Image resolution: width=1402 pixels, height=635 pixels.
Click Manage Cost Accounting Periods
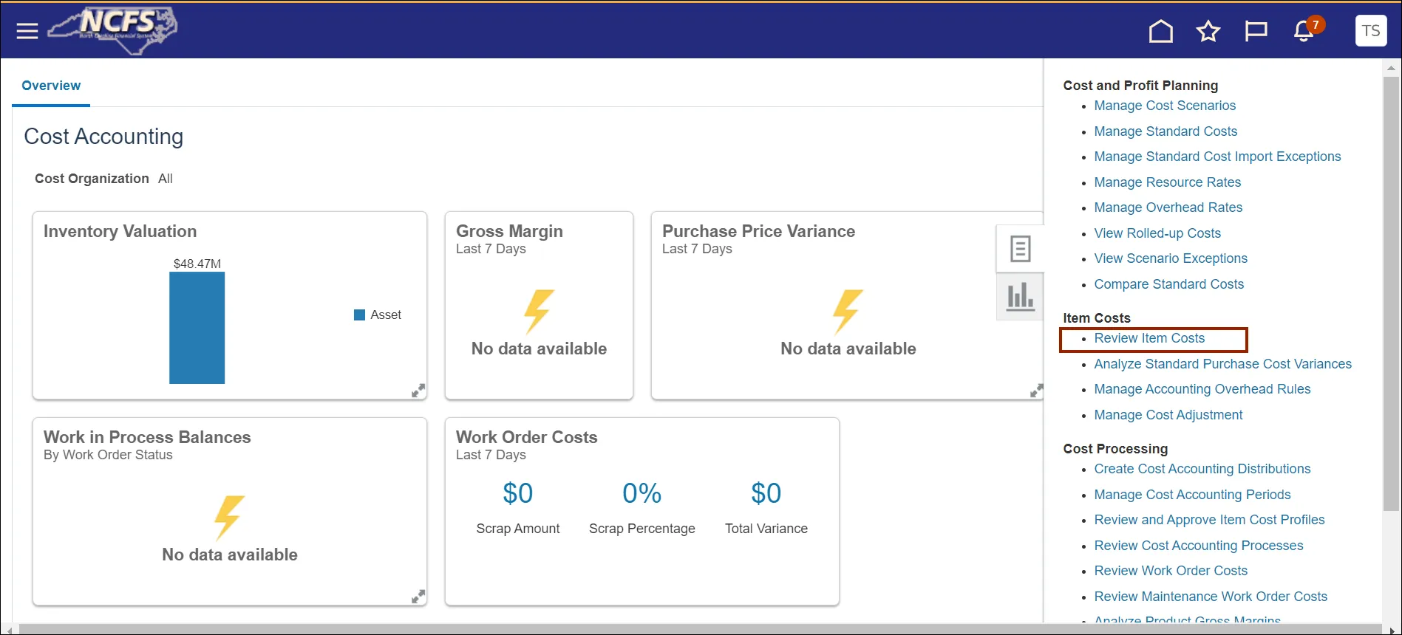(x=1192, y=495)
